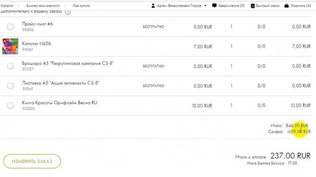Click the quick order document icon
316x177 pixels.
point(252,6)
